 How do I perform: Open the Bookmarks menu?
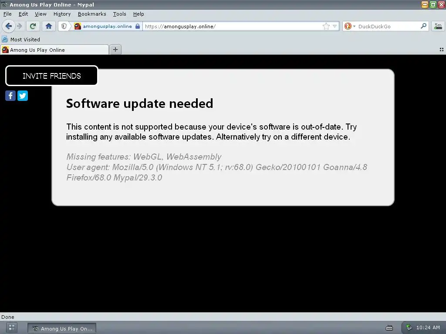92,14
